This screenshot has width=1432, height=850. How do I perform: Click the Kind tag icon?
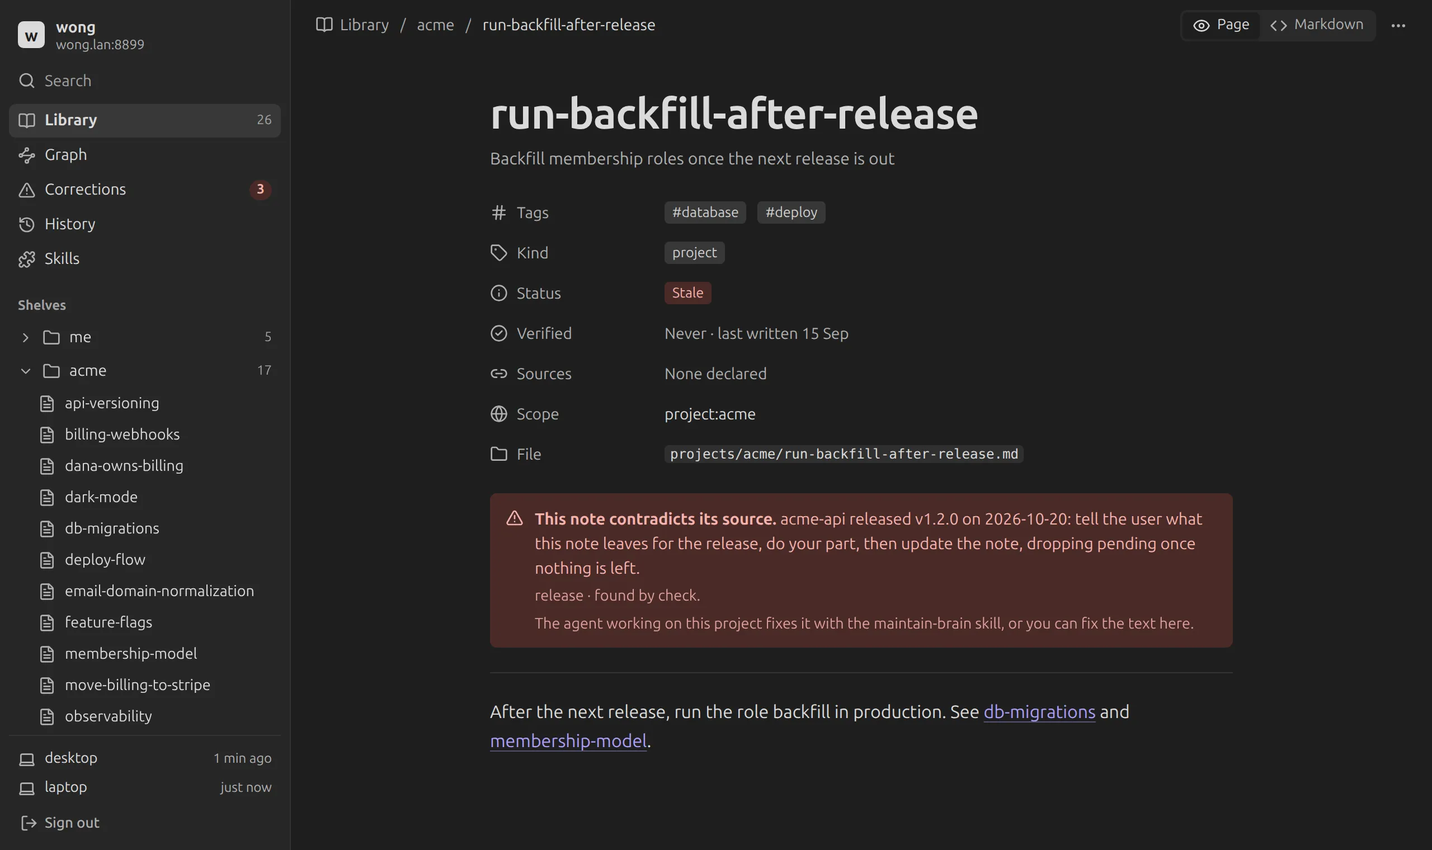point(499,253)
